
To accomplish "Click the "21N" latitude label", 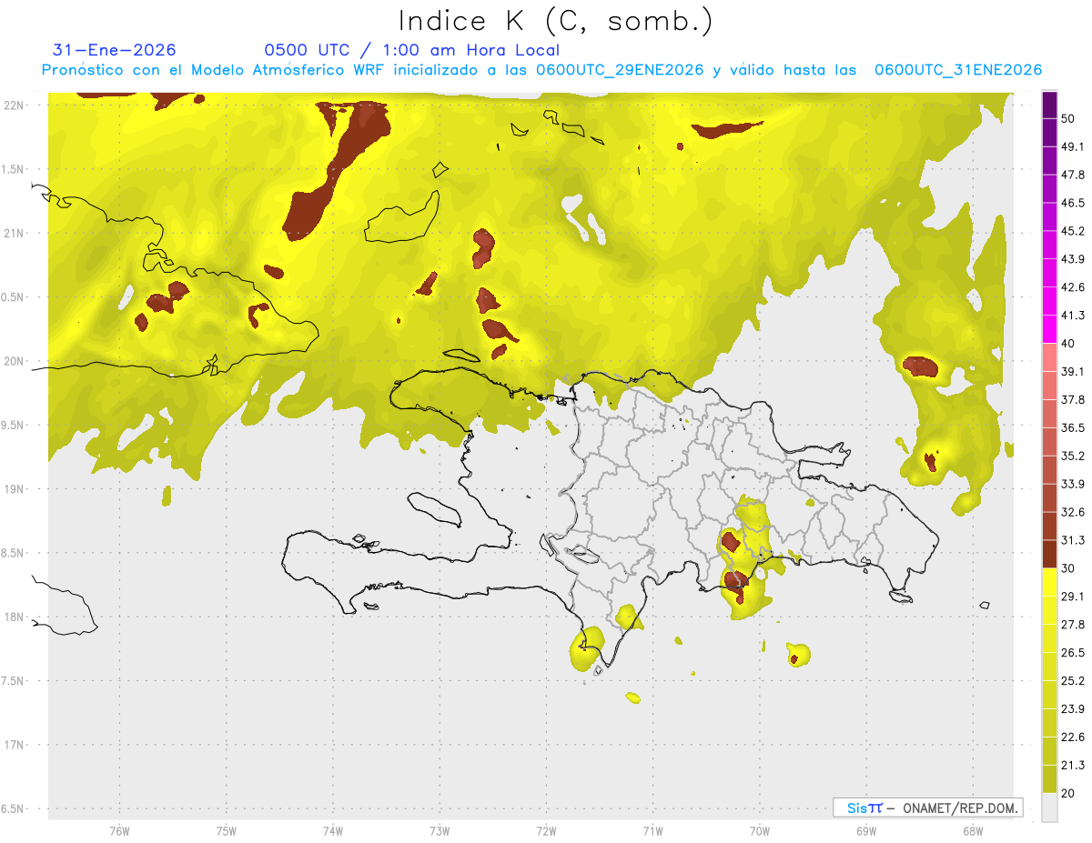I will [x=15, y=233].
